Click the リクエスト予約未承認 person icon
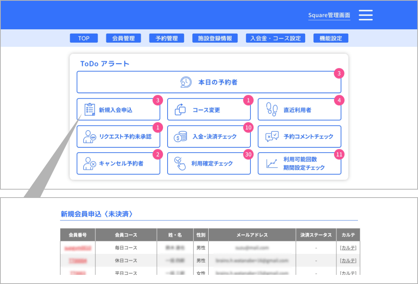 (x=89, y=137)
